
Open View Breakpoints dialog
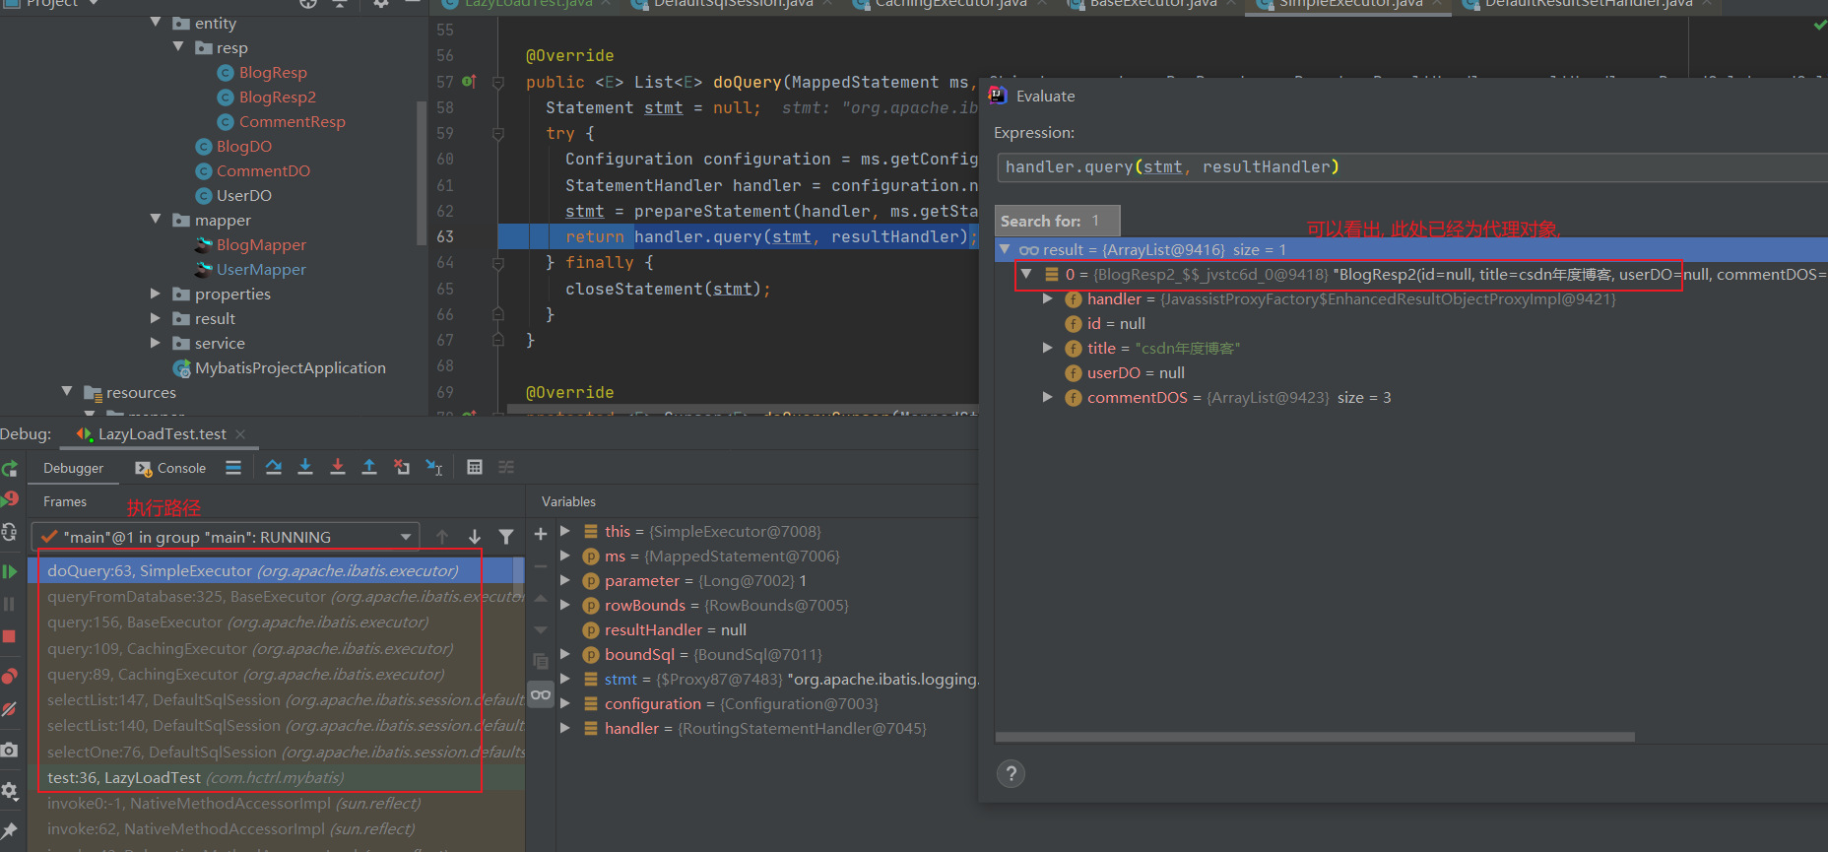tap(10, 676)
